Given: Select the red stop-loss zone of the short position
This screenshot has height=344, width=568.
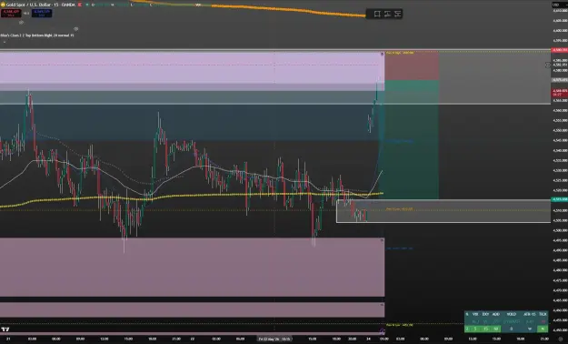Looking at the screenshot, I should point(412,66).
